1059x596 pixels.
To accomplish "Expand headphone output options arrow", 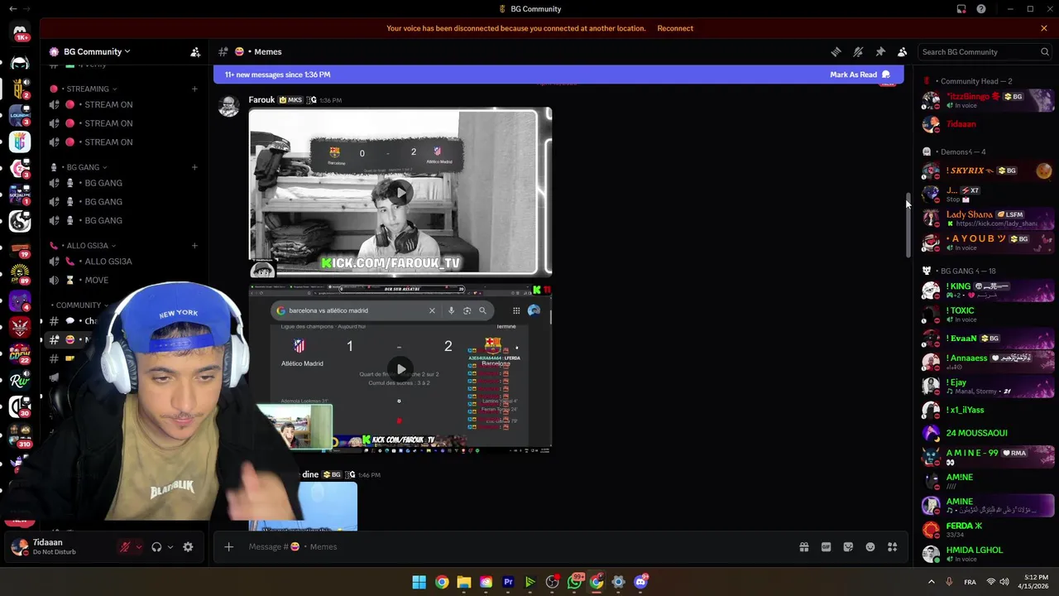I will point(170,547).
